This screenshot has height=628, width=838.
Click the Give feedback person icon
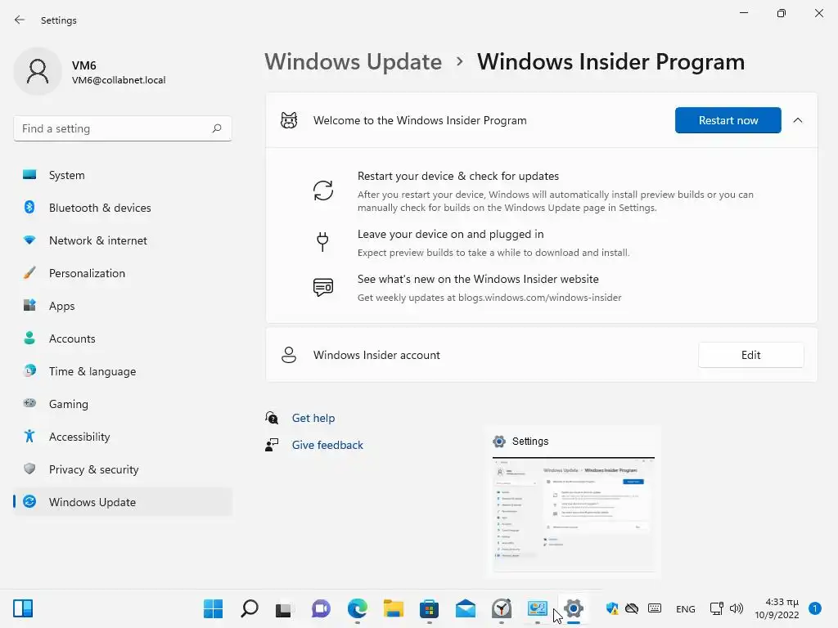tap(272, 445)
